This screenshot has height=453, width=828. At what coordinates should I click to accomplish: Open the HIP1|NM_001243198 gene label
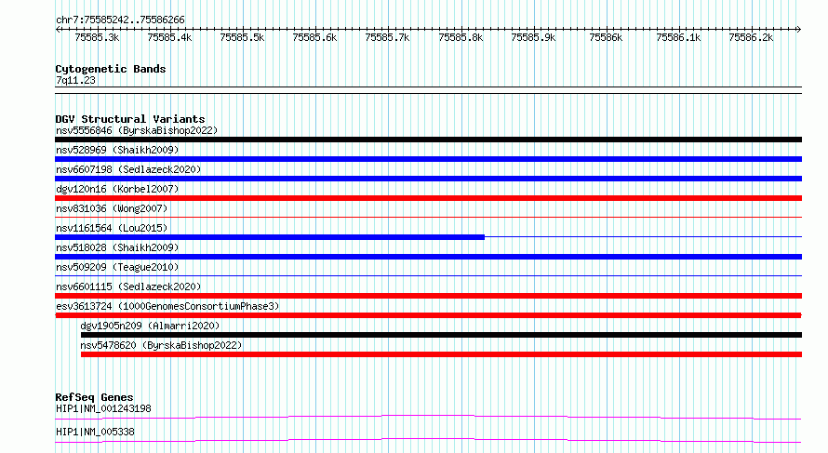point(103,408)
